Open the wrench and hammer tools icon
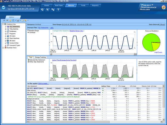Screen dimensions: 167x125 tap(48, 10)
